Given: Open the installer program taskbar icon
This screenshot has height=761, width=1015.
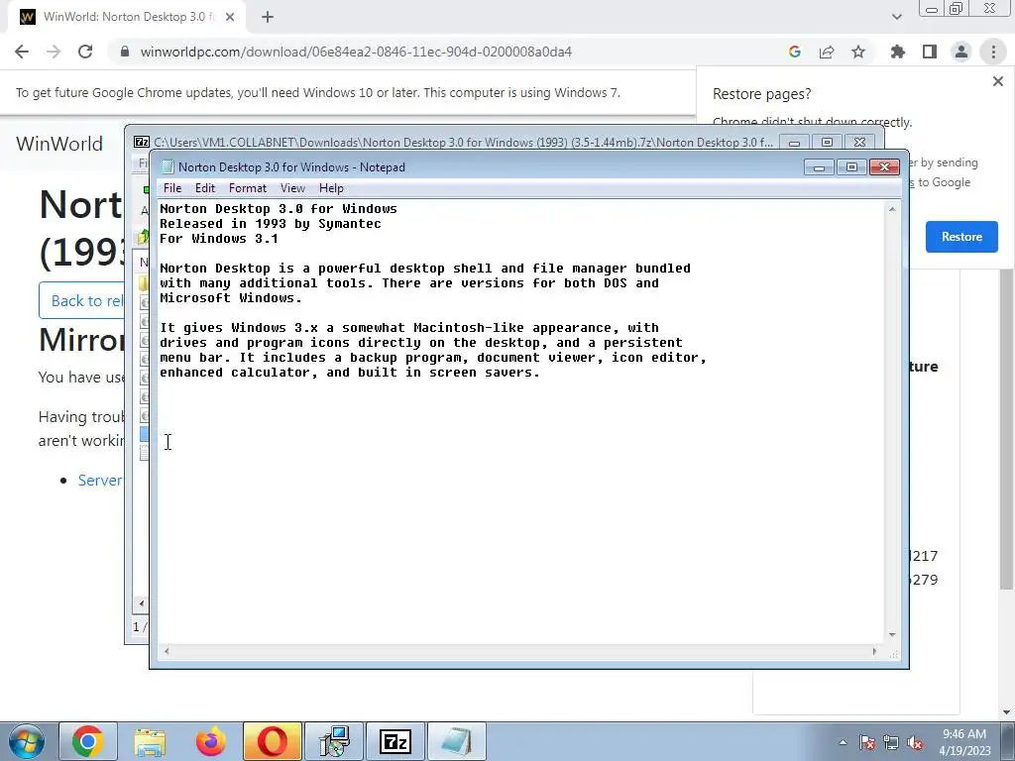Looking at the screenshot, I should pos(334,741).
